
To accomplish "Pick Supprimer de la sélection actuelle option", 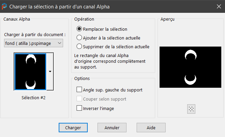I will click(80, 47).
